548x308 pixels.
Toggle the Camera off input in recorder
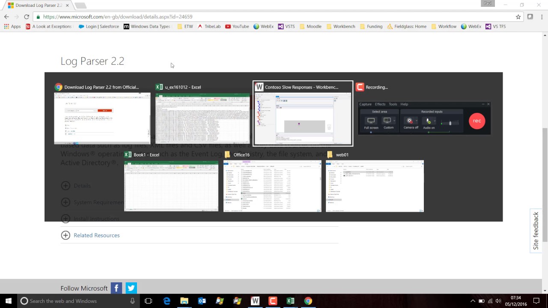click(x=410, y=123)
